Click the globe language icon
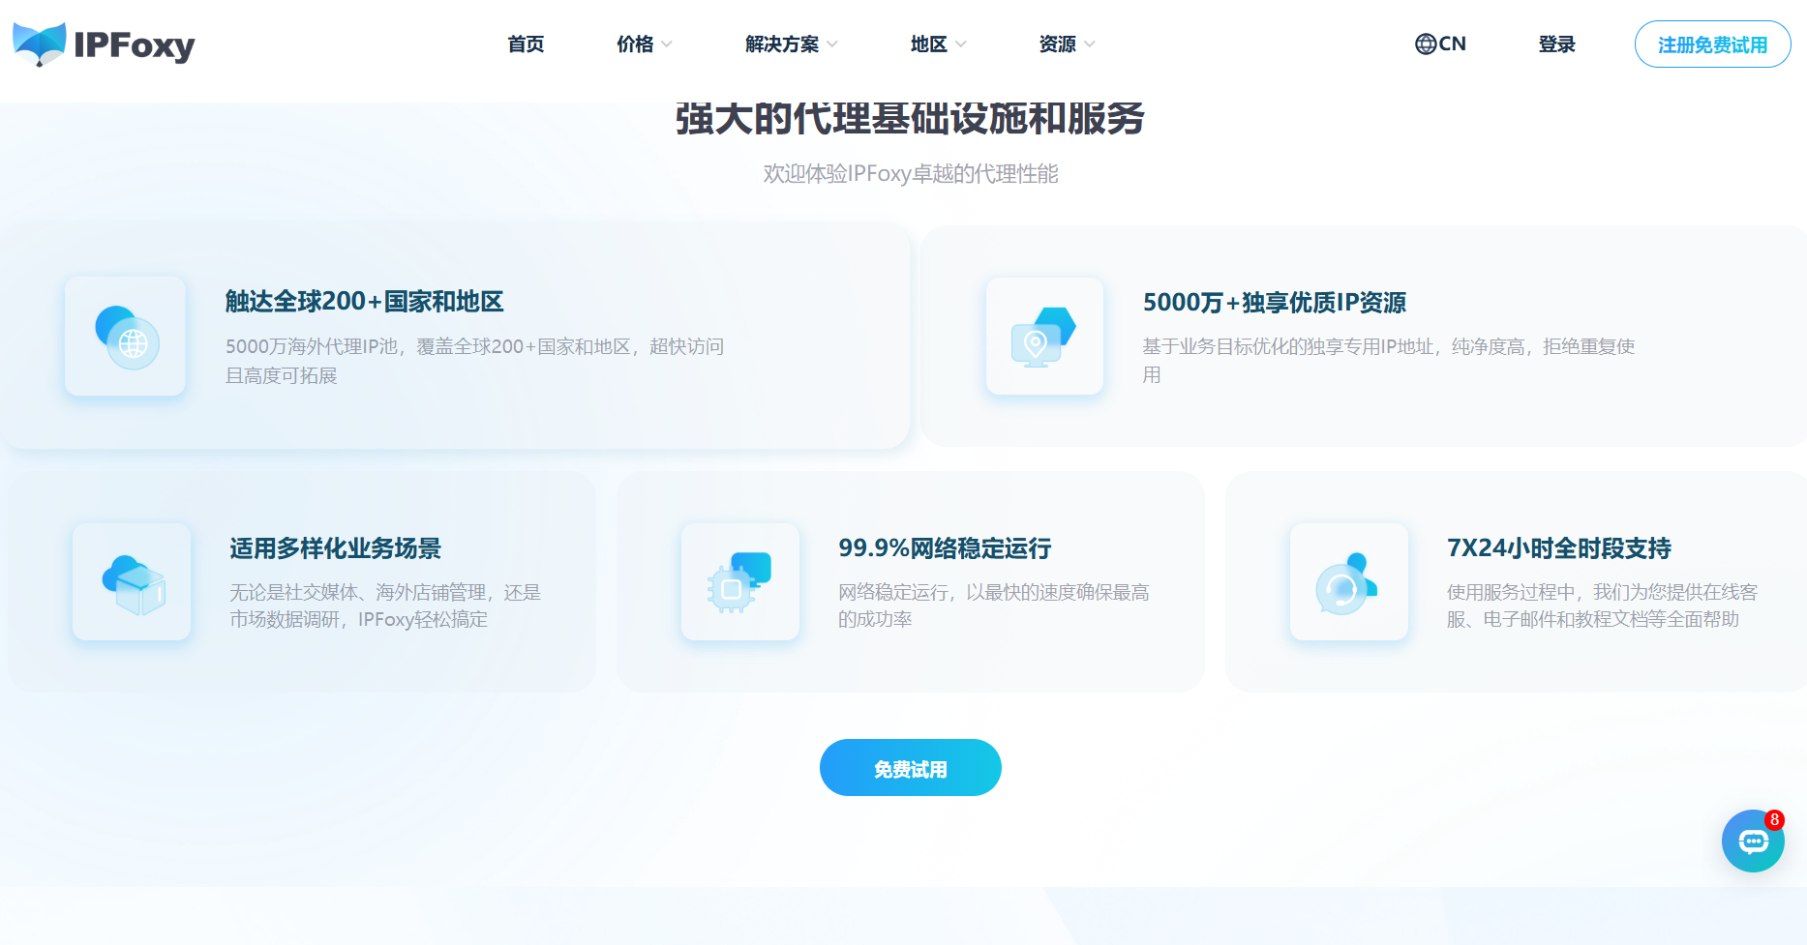This screenshot has width=1807, height=945. [x=1426, y=44]
